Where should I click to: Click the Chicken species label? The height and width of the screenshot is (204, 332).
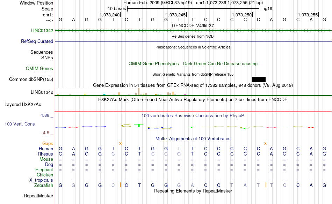click(x=45, y=175)
